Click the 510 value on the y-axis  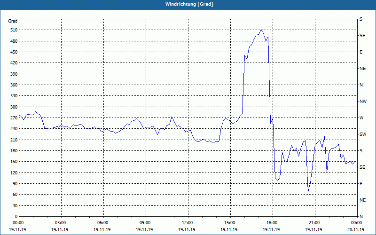(14, 30)
